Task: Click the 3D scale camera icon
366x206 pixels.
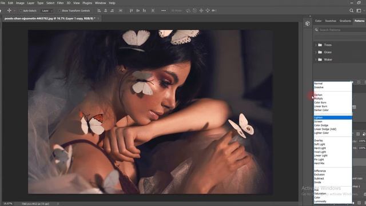Action: [214, 10]
